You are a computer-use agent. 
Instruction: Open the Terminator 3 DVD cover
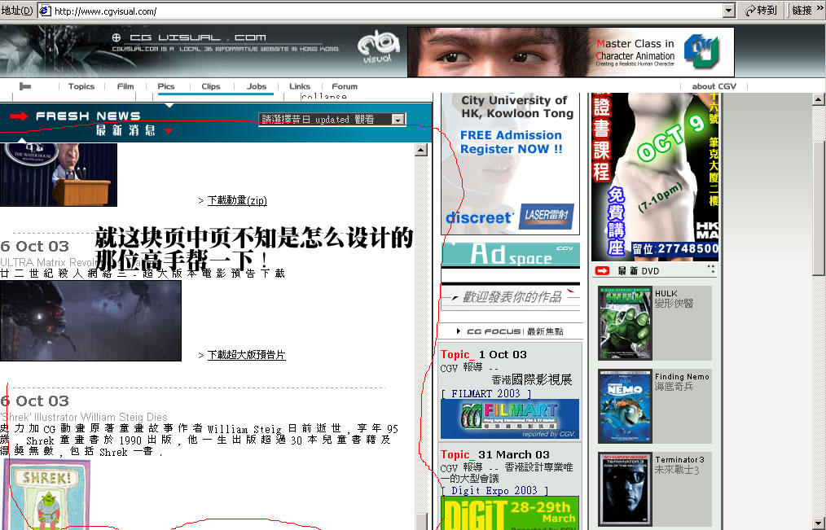pos(625,489)
